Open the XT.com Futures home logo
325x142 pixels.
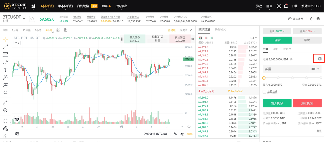tap(15, 6)
